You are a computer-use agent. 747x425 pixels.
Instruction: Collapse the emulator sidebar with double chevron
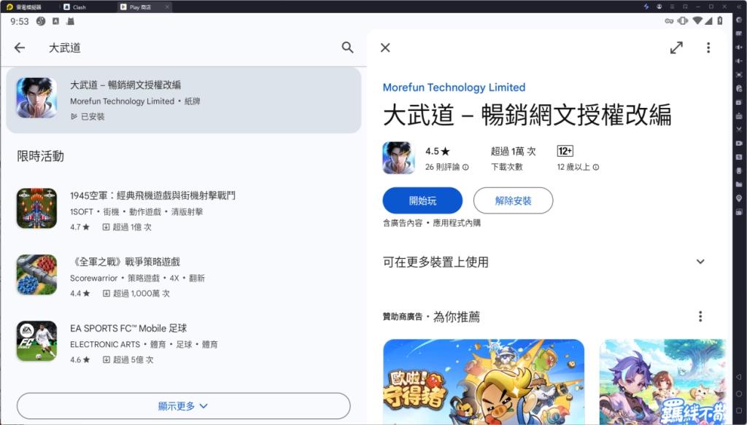pos(739,7)
